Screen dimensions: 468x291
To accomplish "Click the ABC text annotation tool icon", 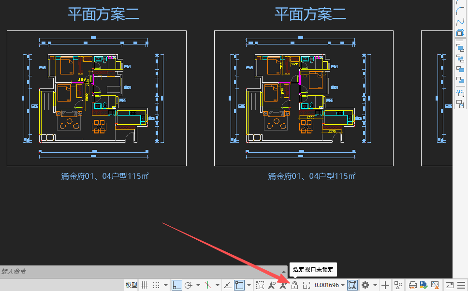I will (x=460, y=93).
